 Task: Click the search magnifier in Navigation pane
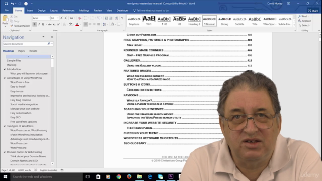tap(49, 44)
